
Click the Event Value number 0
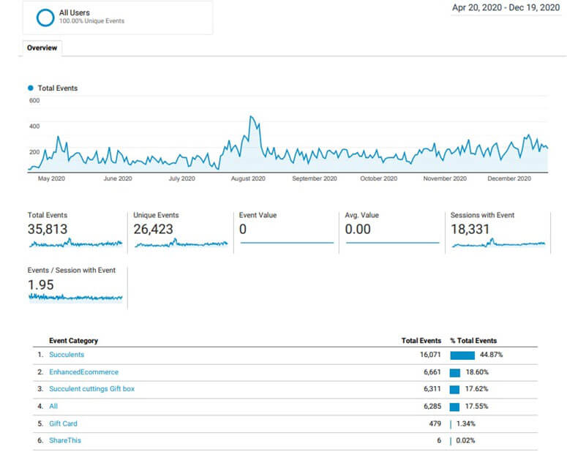243,229
